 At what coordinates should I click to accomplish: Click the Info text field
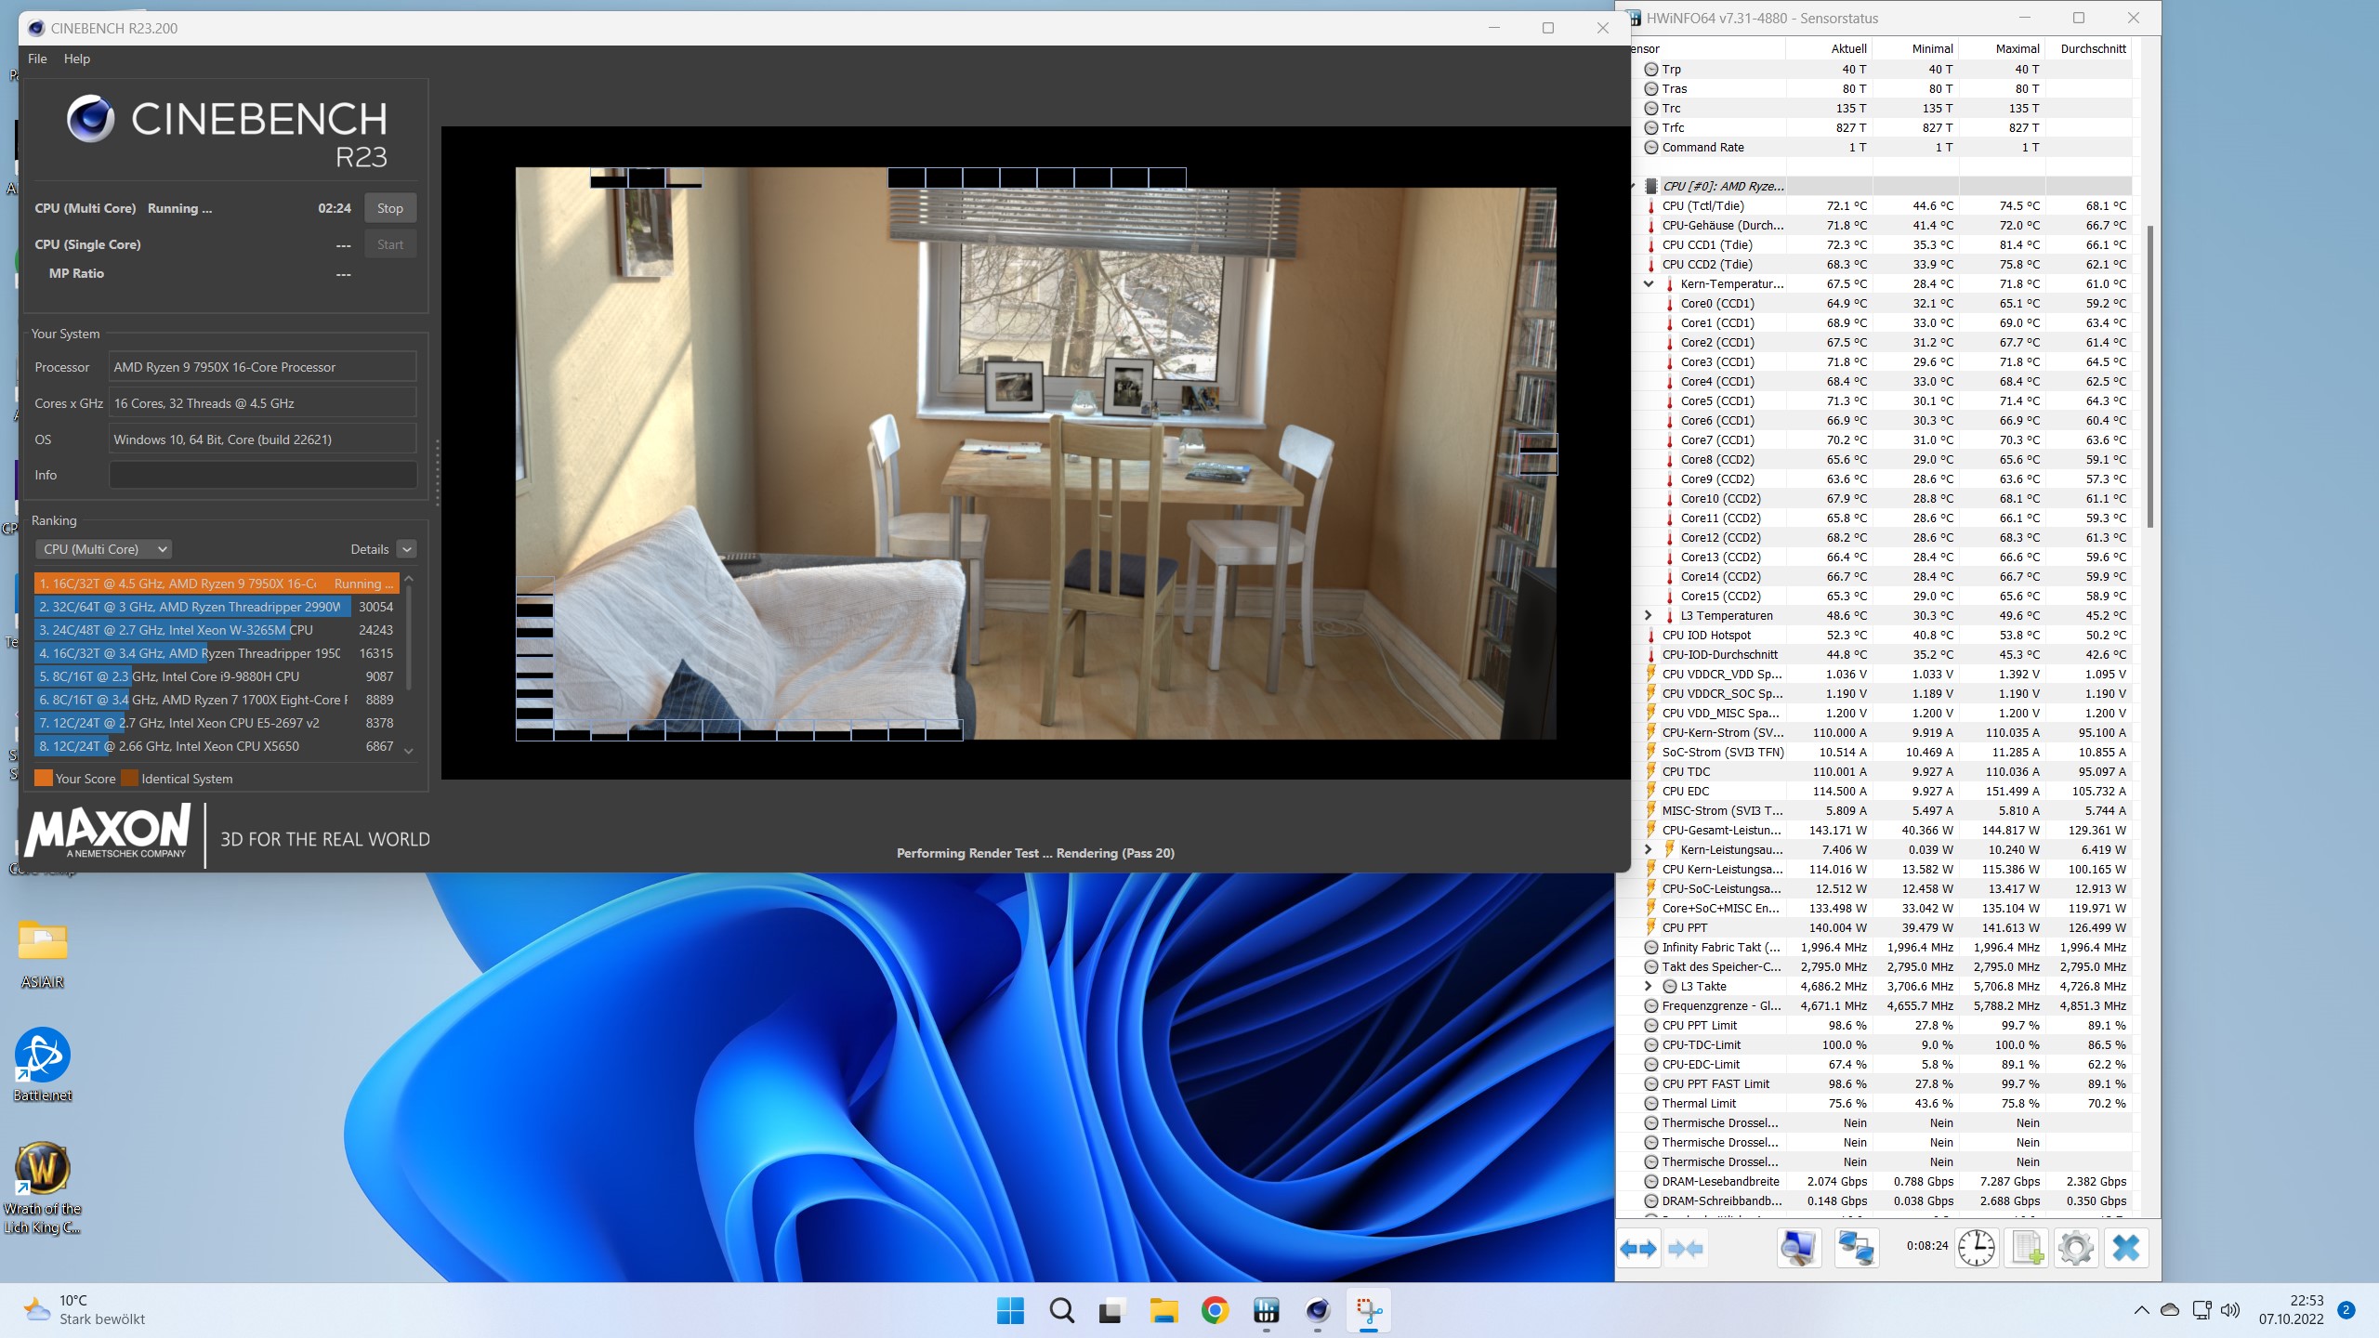point(262,475)
